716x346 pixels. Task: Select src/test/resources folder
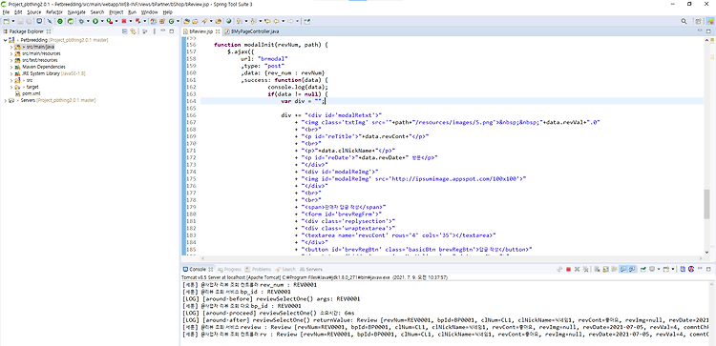point(40,60)
